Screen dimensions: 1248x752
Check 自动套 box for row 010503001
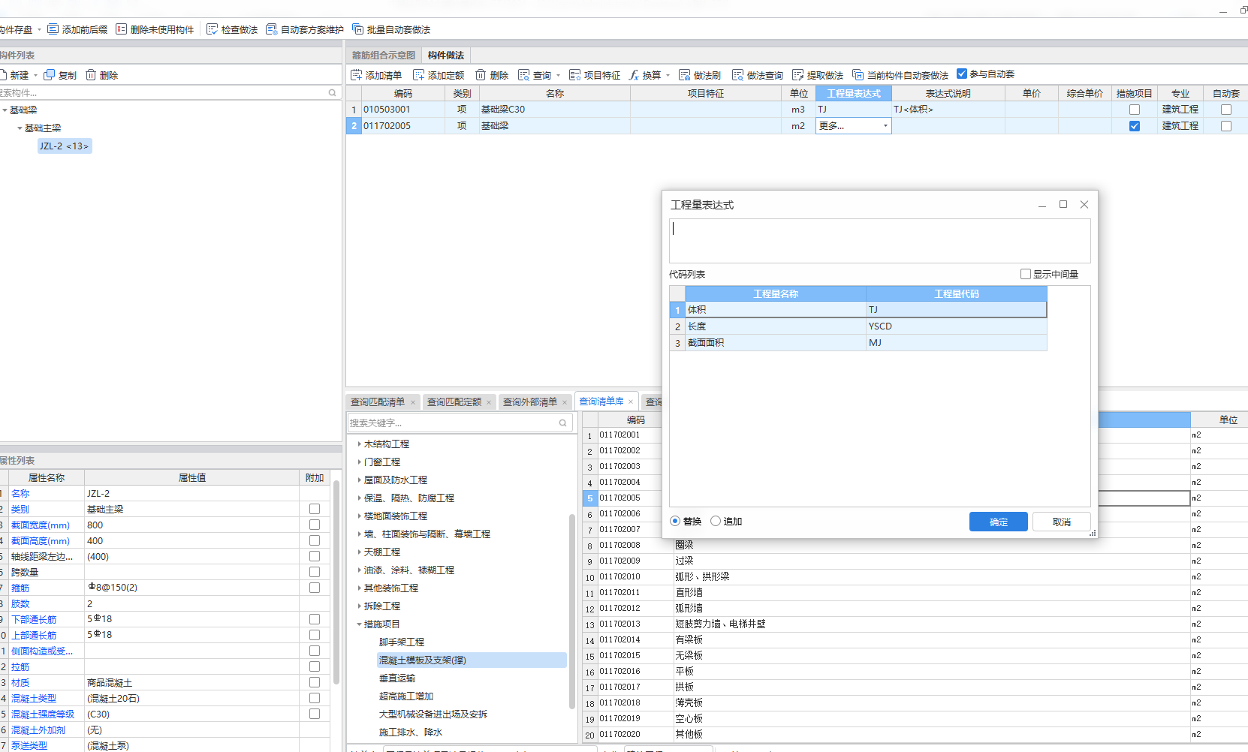click(x=1226, y=110)
